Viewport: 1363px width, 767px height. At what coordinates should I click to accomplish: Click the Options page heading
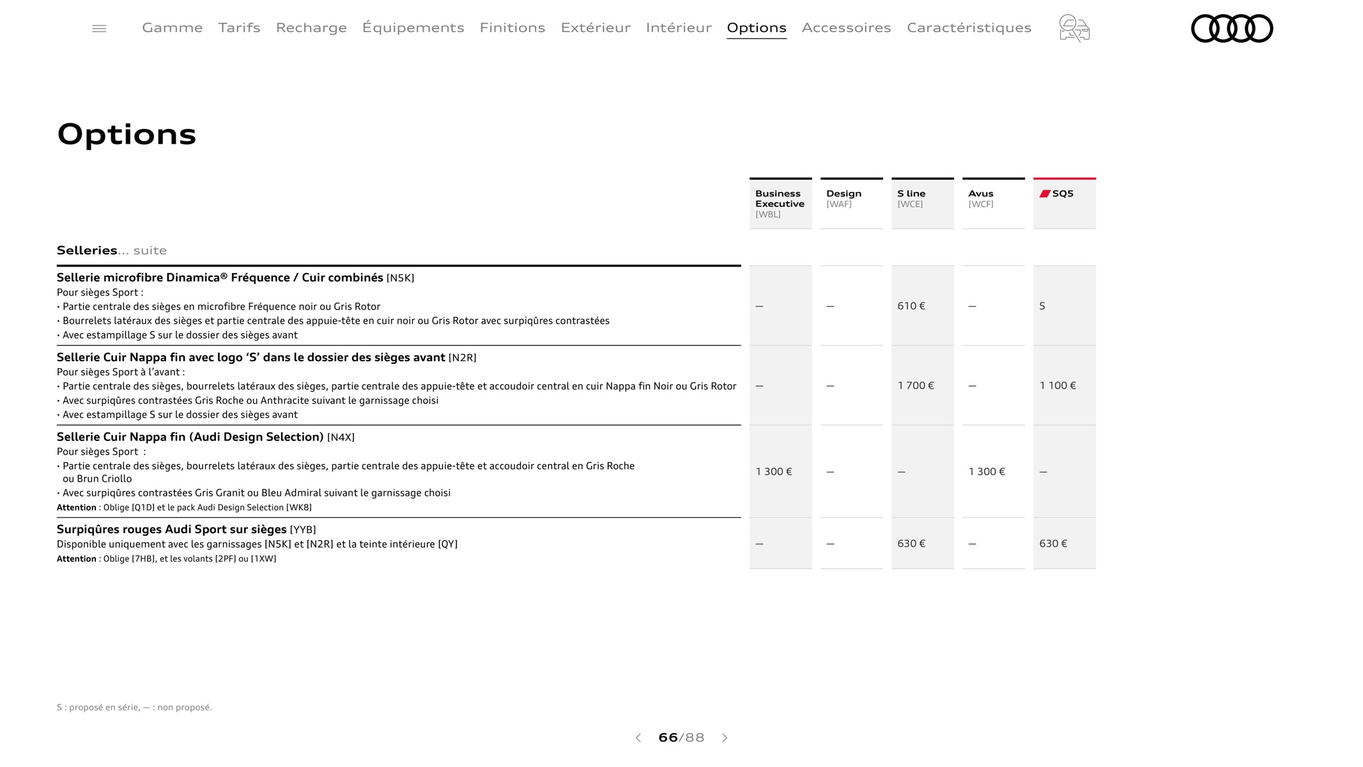[127, 134]
